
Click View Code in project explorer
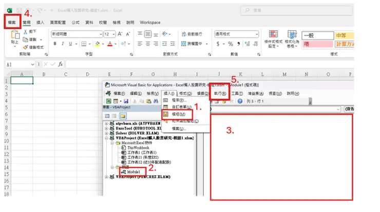(x=107, y=116)
